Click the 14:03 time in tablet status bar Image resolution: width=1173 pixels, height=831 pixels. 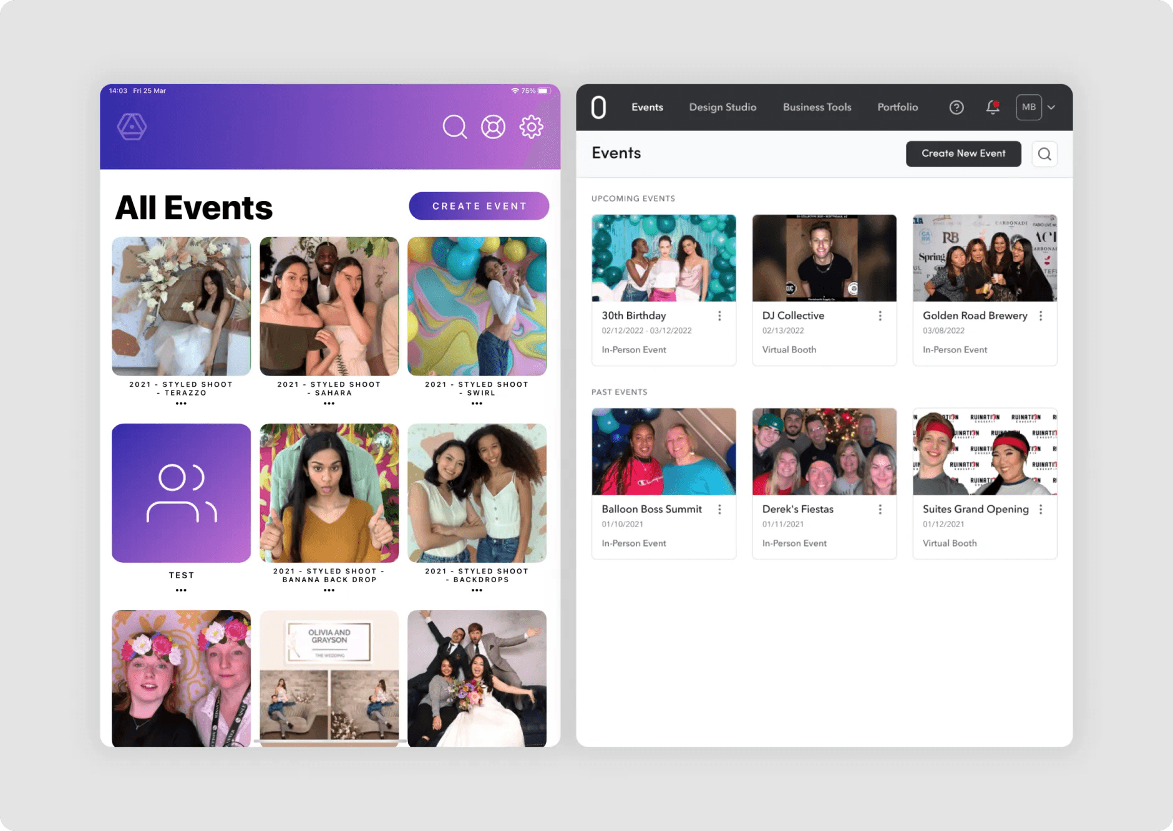coord(118,91)
